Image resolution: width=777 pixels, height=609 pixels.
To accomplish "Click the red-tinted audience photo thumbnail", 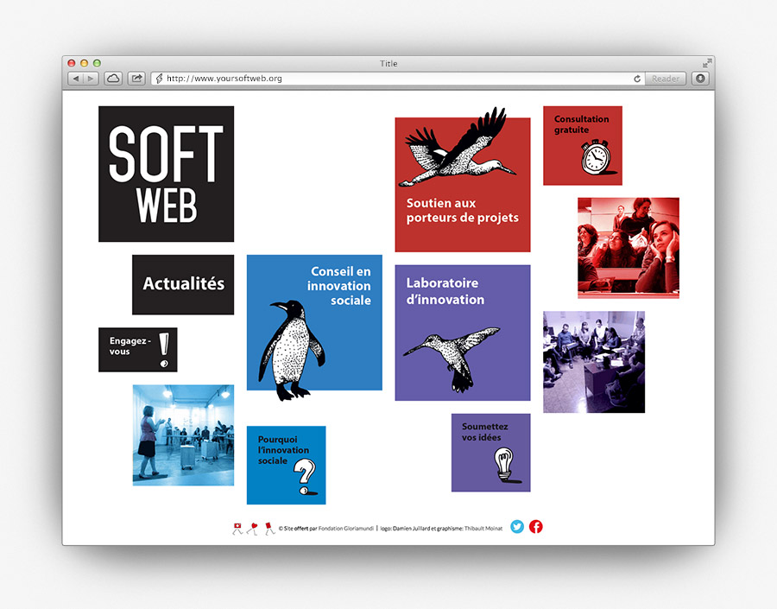I will (x=628, y=248).
